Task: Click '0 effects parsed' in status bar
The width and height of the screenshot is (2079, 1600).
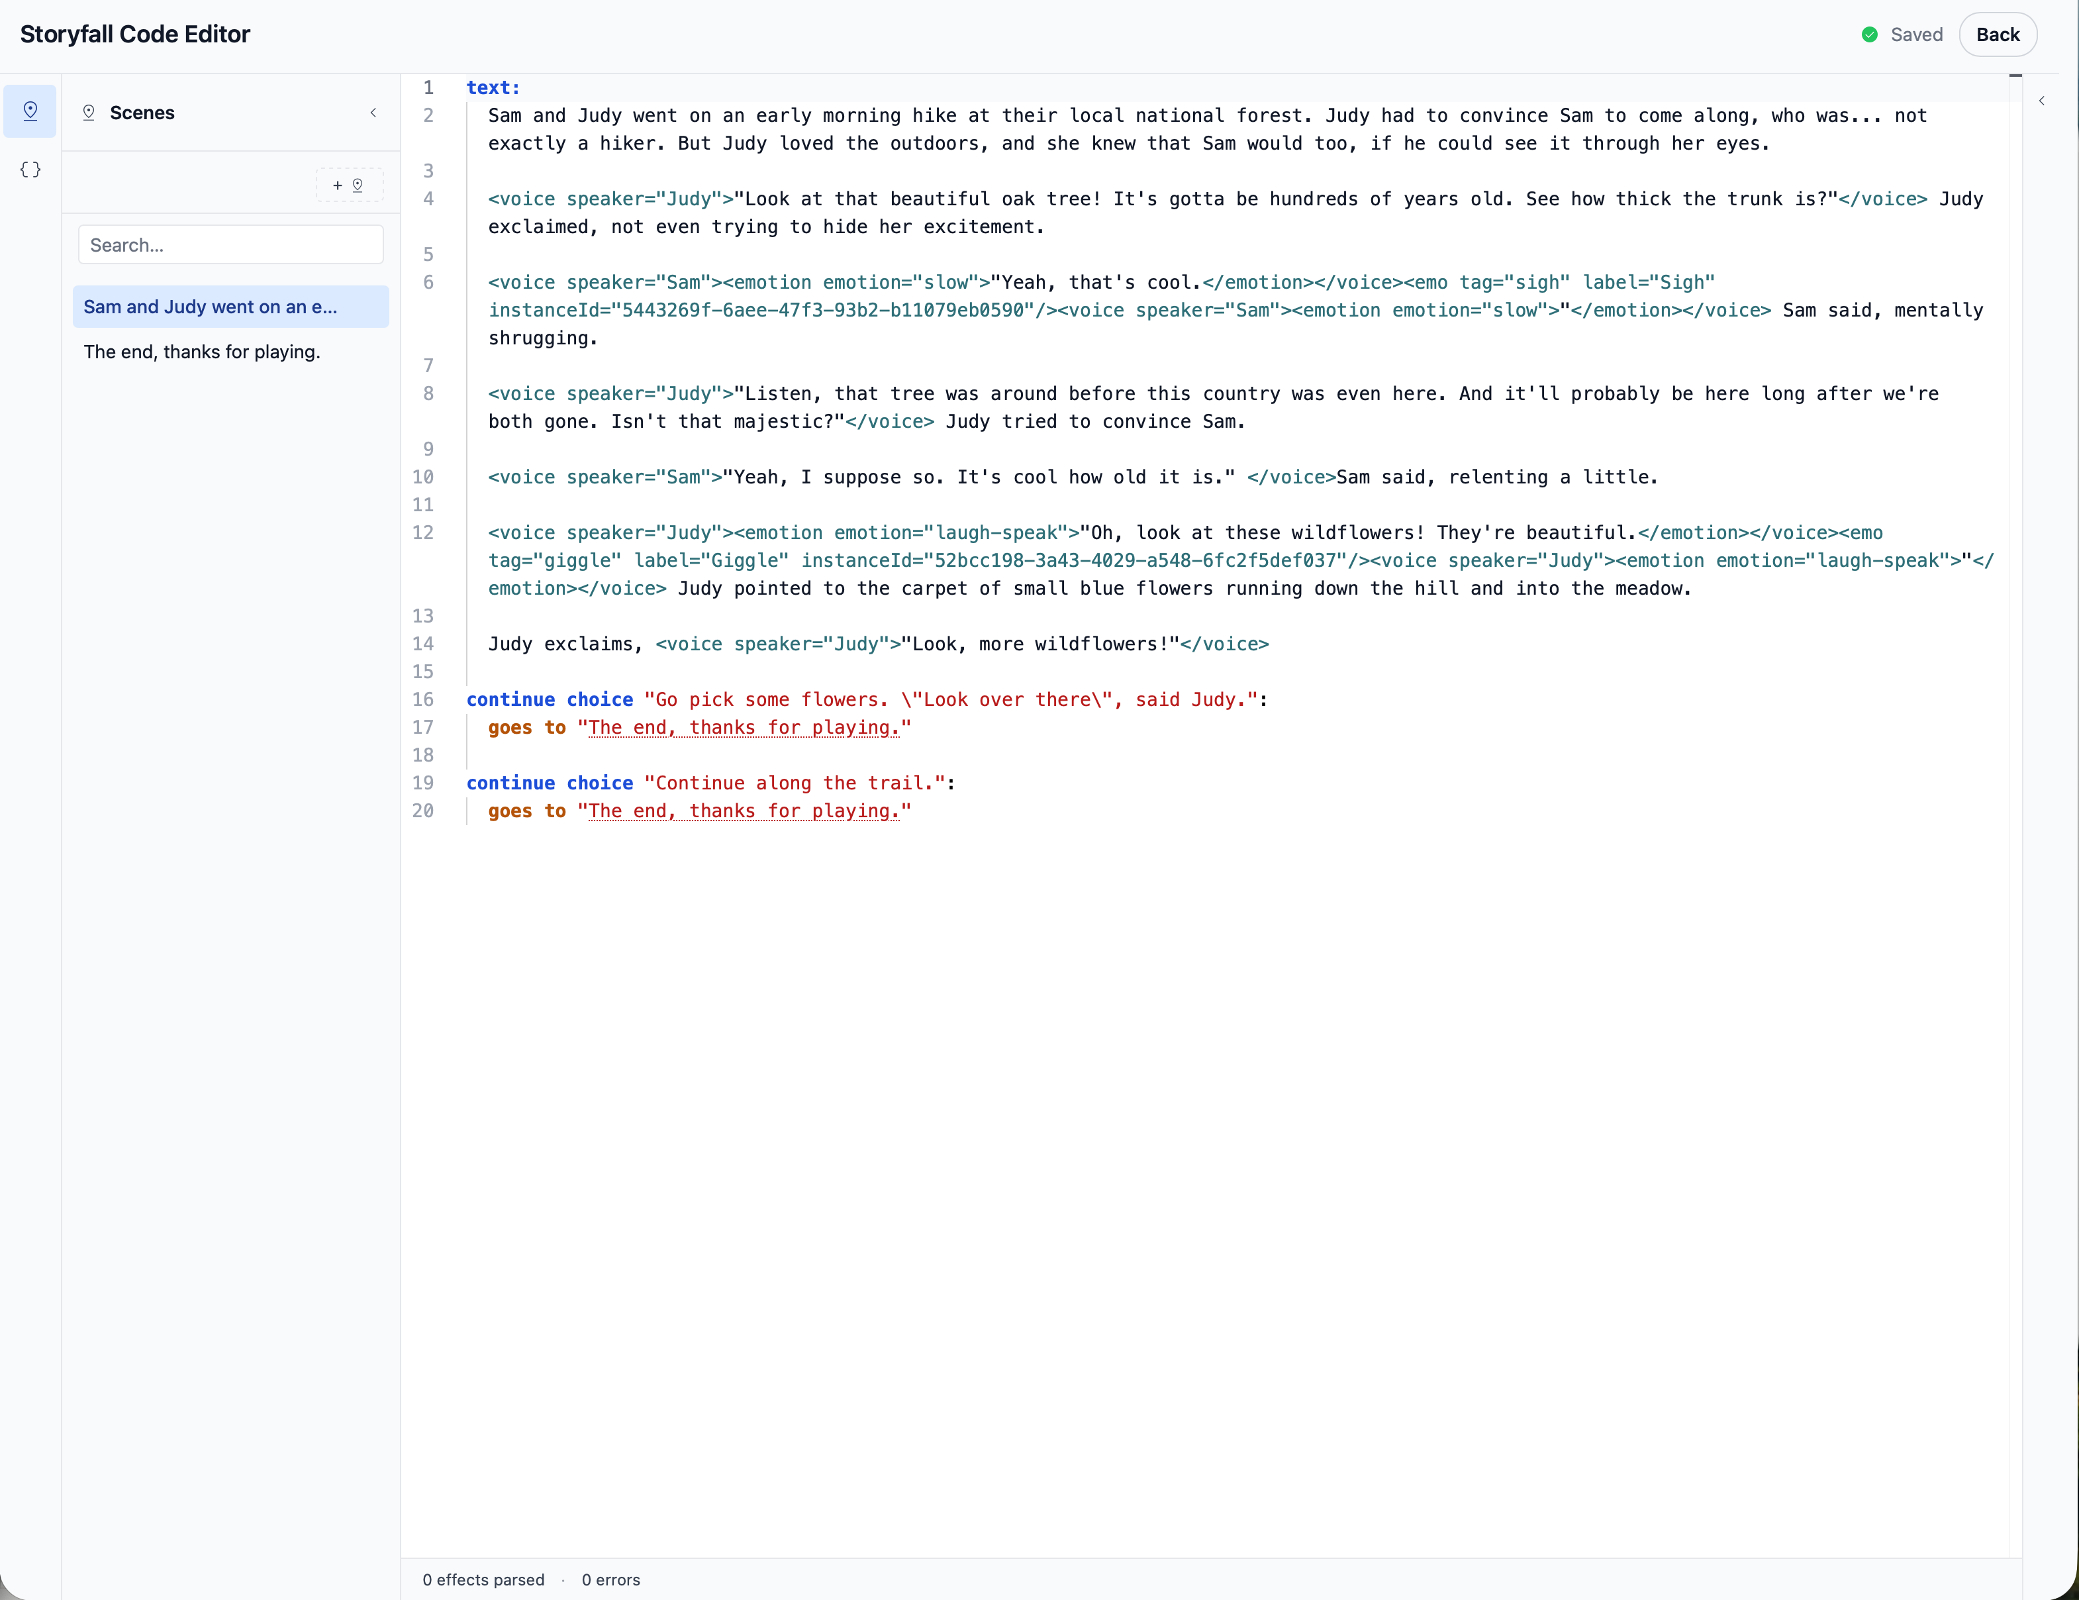Action: pos(483,1579)
